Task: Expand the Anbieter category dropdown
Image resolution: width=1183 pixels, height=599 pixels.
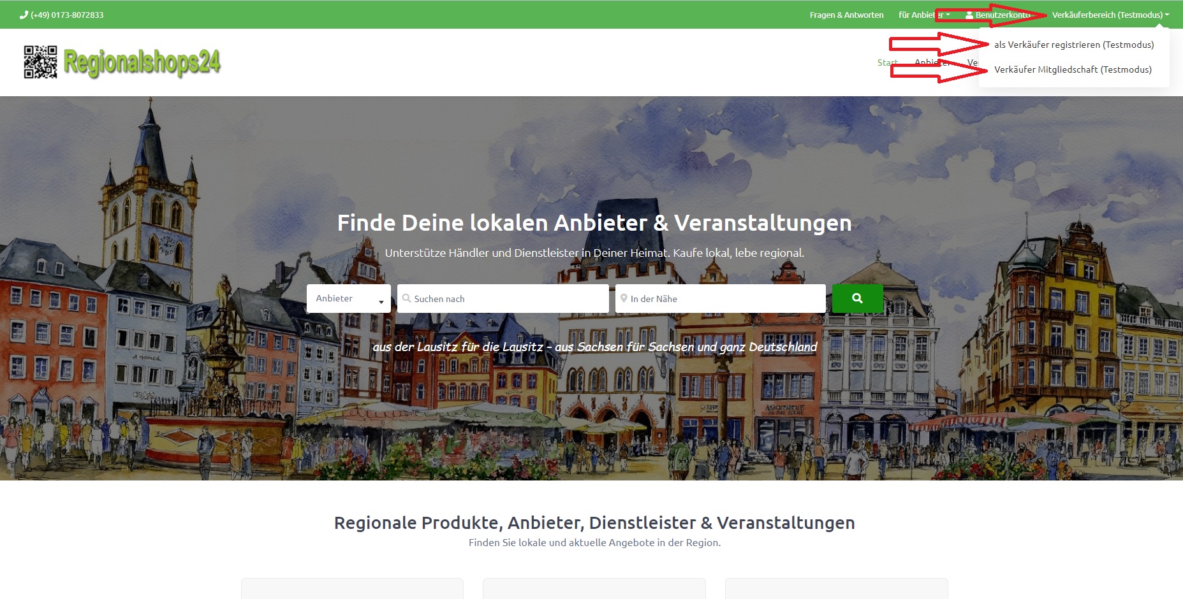Action: [x=348, y=298]
